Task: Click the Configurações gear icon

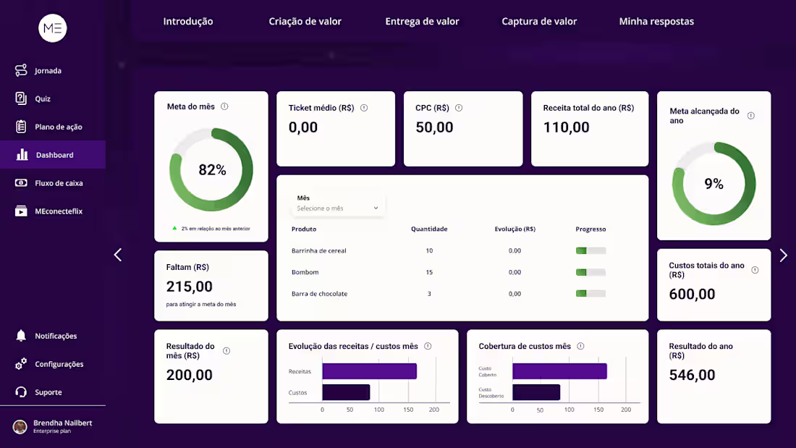Action: (20, 363)
